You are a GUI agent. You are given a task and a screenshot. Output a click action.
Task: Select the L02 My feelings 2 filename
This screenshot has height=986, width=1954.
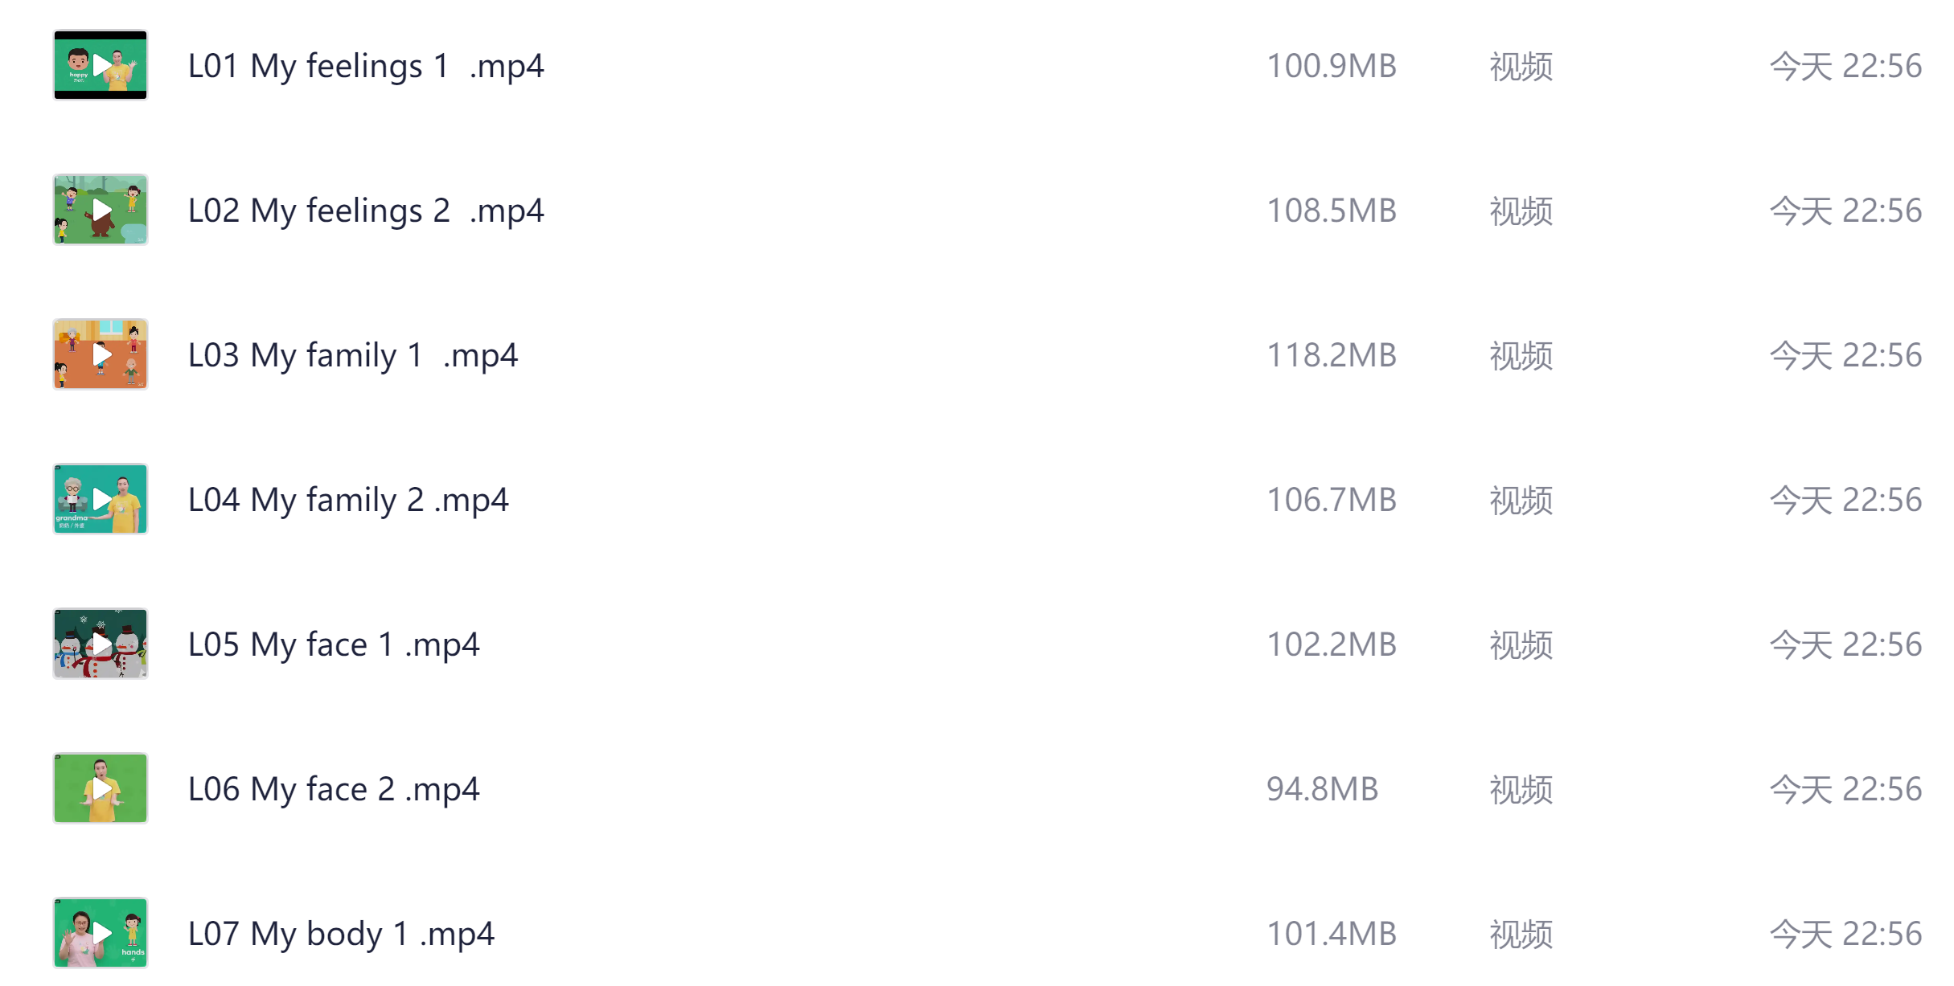coord(365,211)
